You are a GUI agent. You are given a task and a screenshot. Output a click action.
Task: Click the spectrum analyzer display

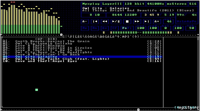click(31, 18)
